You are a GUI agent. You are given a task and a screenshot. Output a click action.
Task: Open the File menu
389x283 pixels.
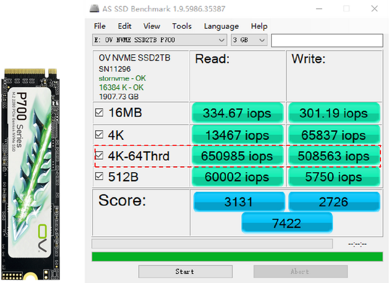click(100, 26)
